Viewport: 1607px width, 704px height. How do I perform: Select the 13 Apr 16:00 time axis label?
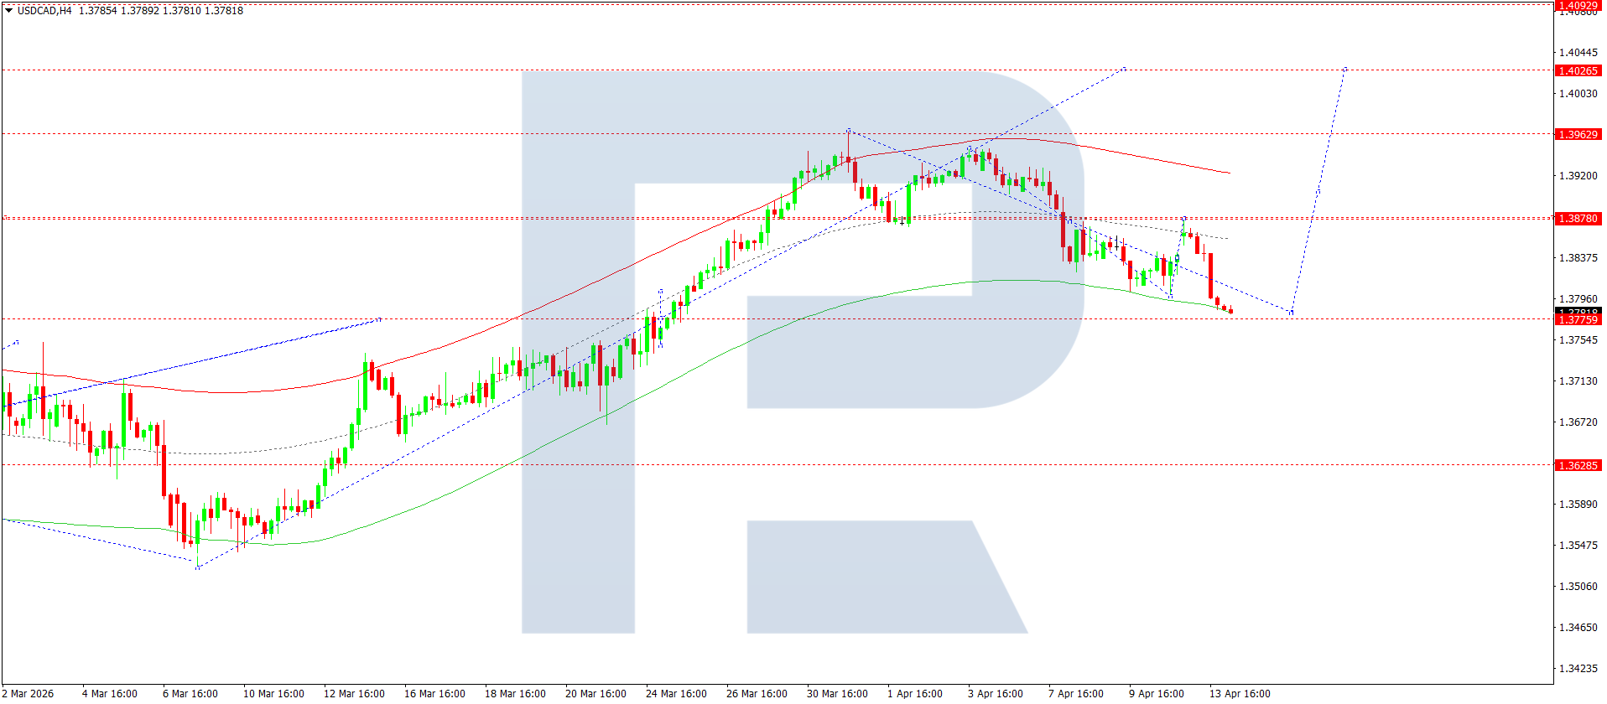tap(1240, 693)
